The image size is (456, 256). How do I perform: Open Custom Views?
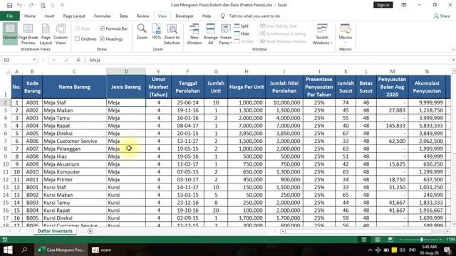(61, 34)
